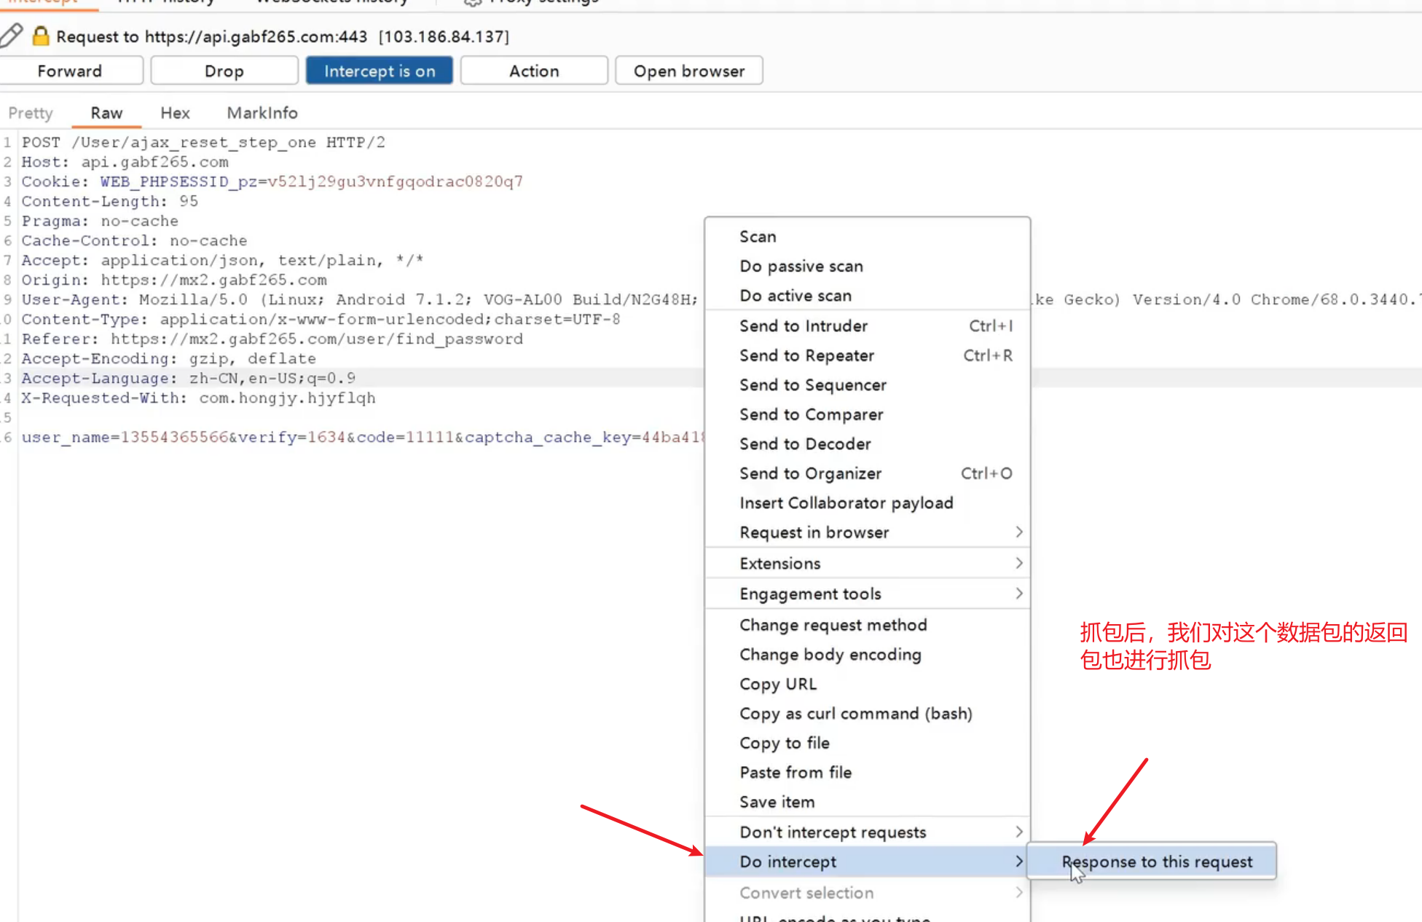Toggle the Intercept is on button
The width and height of the screenshot is (1422, 922).
click(379, 71)
